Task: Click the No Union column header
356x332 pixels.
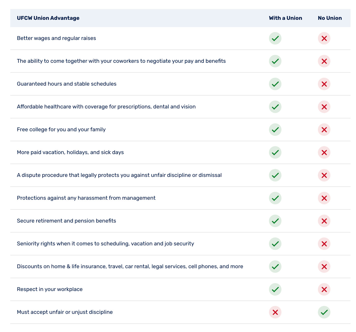Action: pos(330,18)
